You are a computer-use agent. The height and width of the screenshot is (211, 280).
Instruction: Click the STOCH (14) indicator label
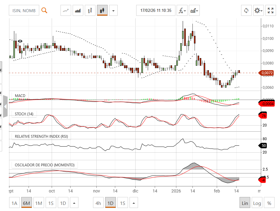24,114
